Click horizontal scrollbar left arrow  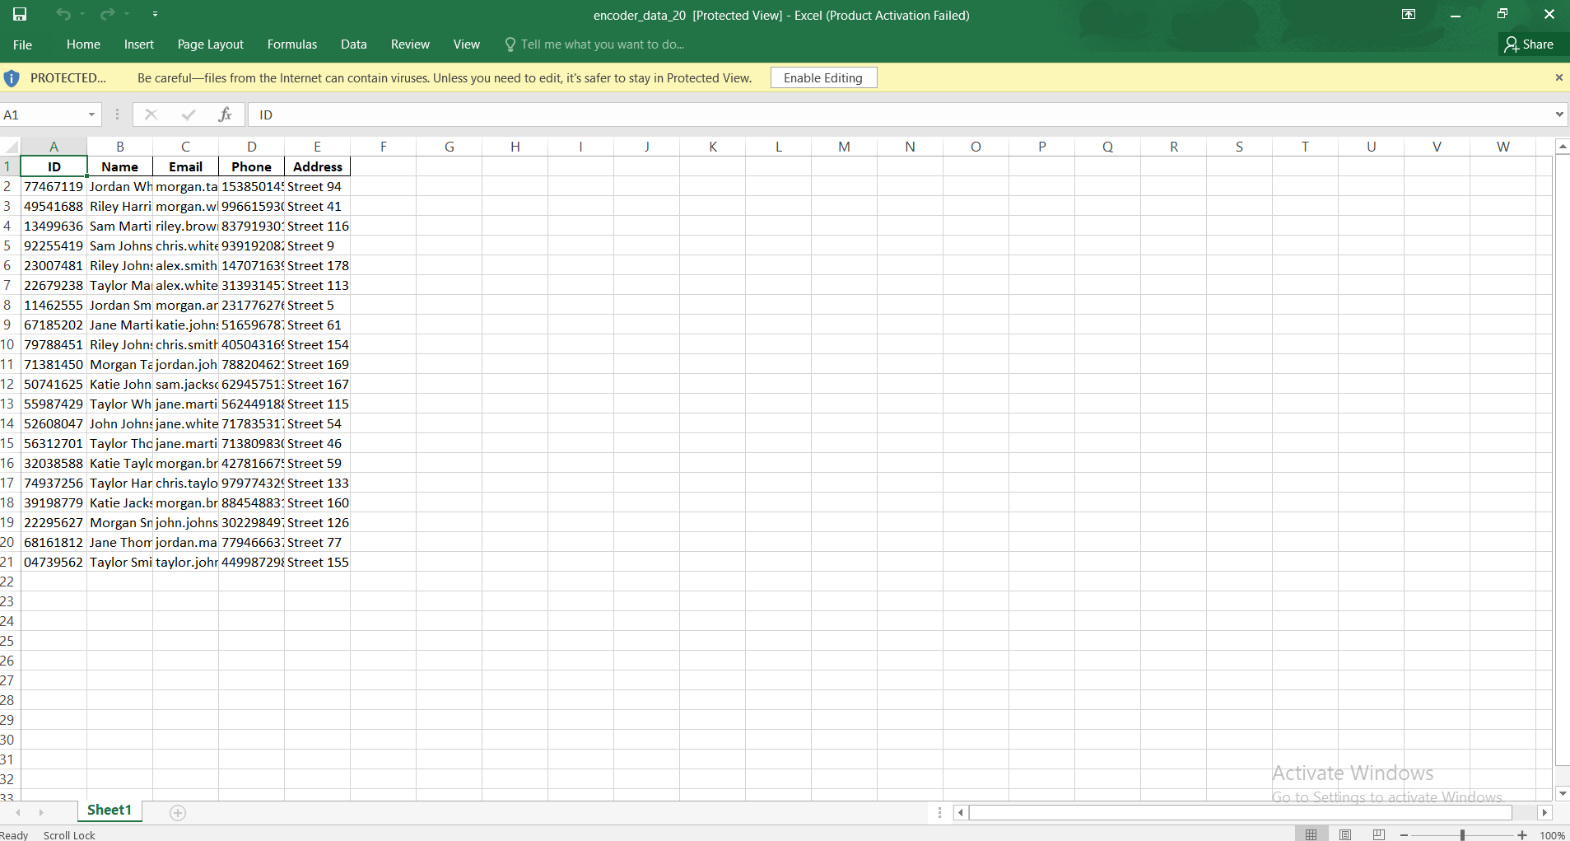pyautogui.click(x=961, y=813)
